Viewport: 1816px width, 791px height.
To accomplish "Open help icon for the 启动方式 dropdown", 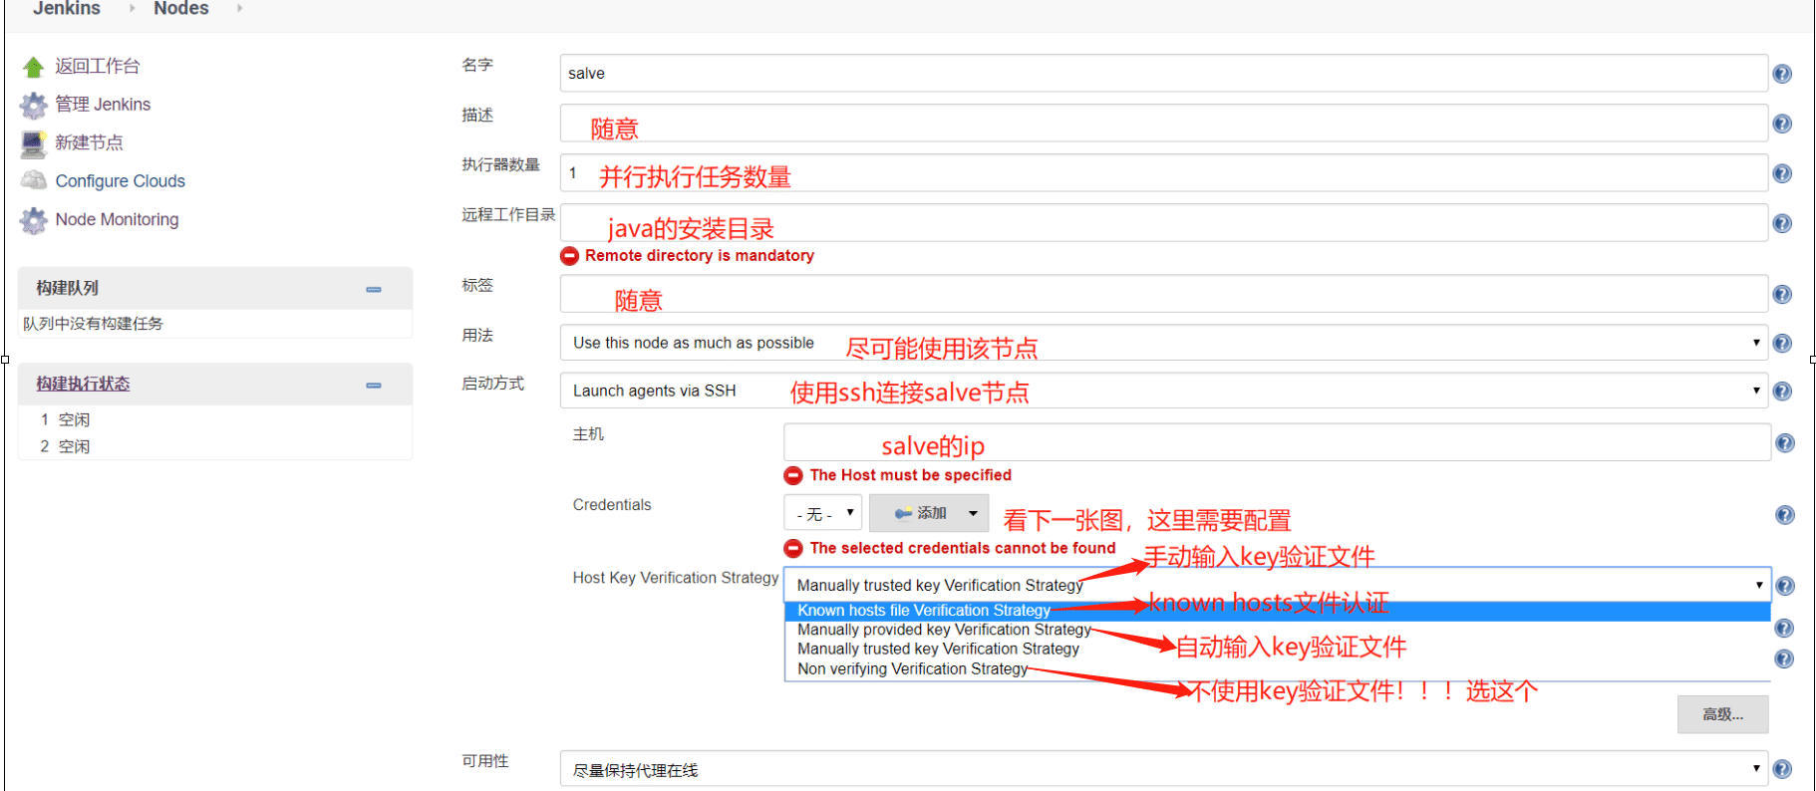I will pos(1782,392).
